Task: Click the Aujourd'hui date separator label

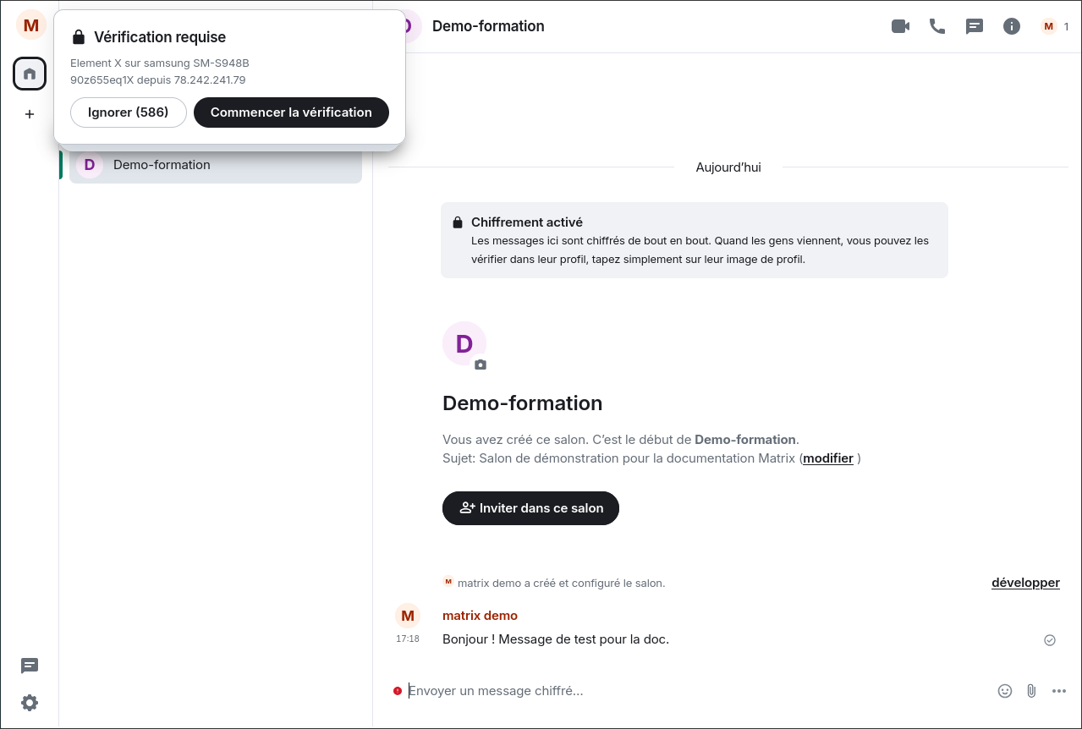Action: (x=728, y=167)
